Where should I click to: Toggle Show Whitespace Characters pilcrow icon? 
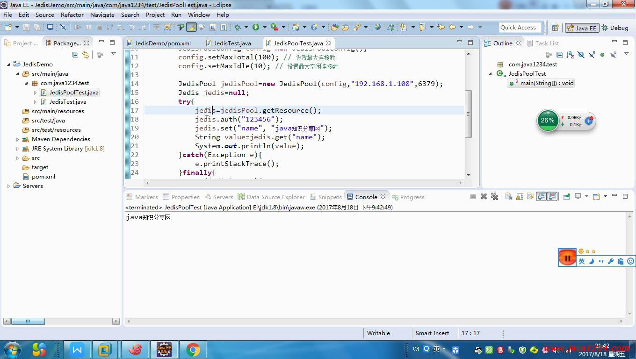[224, 27]
